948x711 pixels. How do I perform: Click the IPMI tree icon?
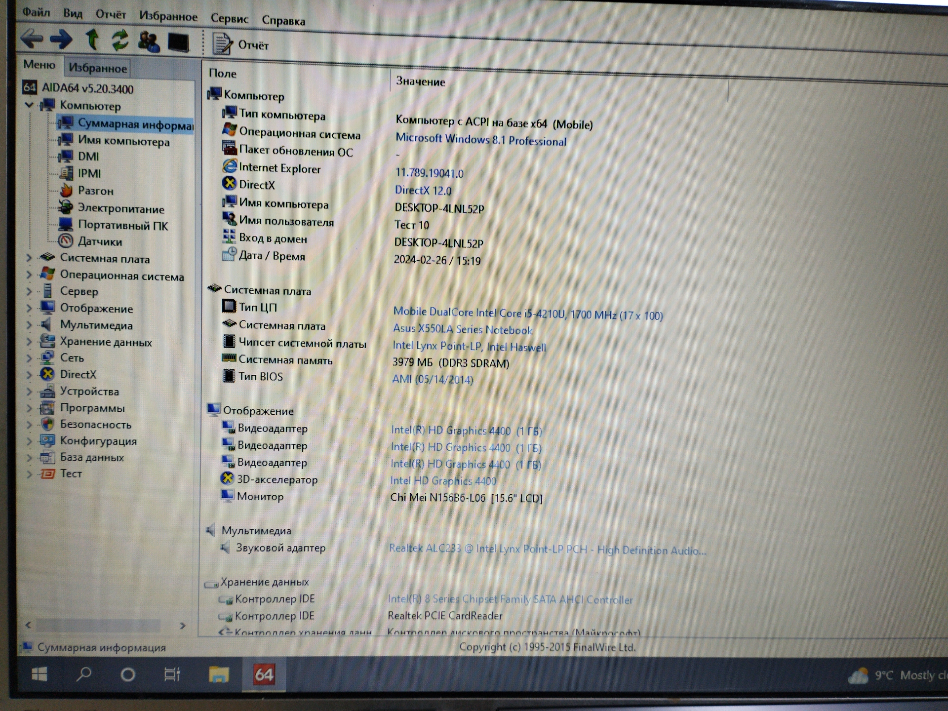tap(66, 173)
